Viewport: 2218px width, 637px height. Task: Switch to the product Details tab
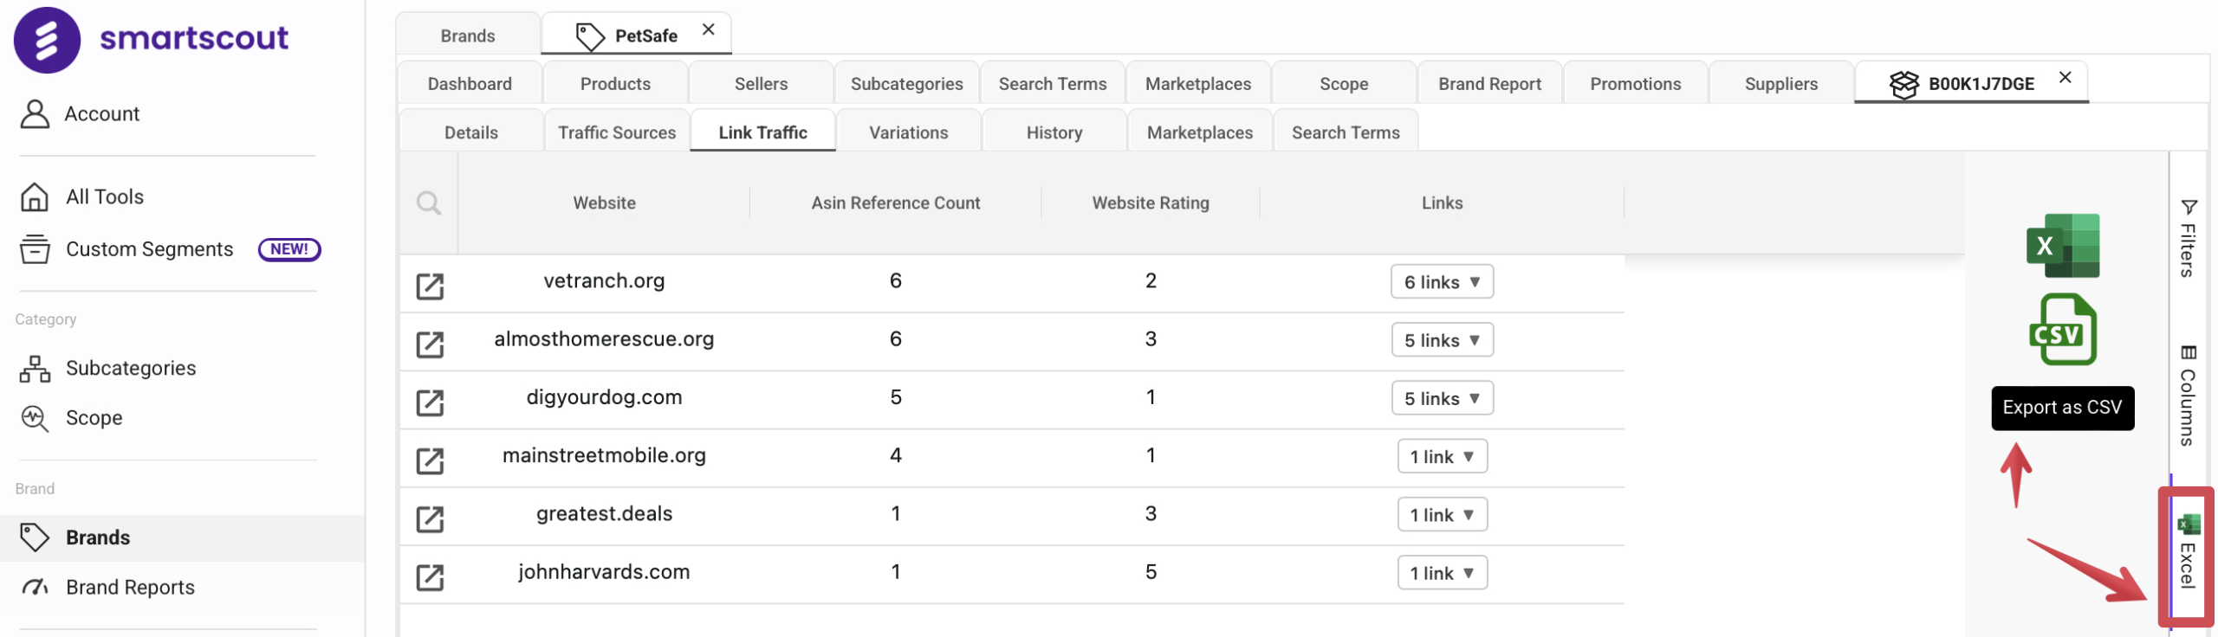[x=471, y=132]
